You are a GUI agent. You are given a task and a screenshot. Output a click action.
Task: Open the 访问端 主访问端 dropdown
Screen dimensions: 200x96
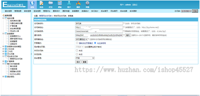pyautogui.click(x=186, y=11)
